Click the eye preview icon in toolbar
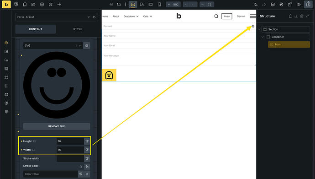The width and height of the screenshot is (315, 179). 299,5
